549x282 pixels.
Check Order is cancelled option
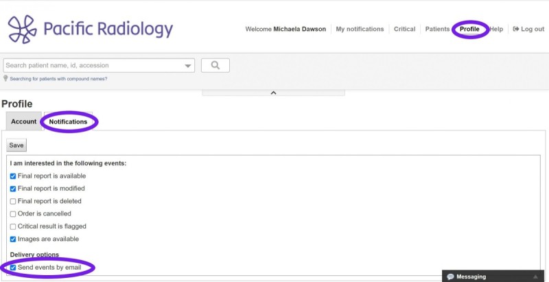point(13,213)
